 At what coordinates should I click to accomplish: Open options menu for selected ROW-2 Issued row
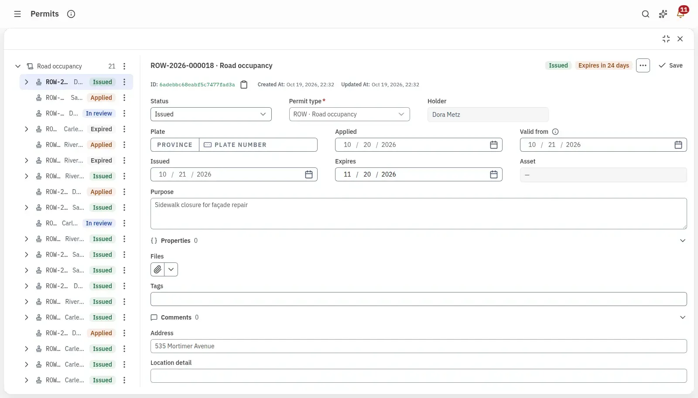[124, 82]
